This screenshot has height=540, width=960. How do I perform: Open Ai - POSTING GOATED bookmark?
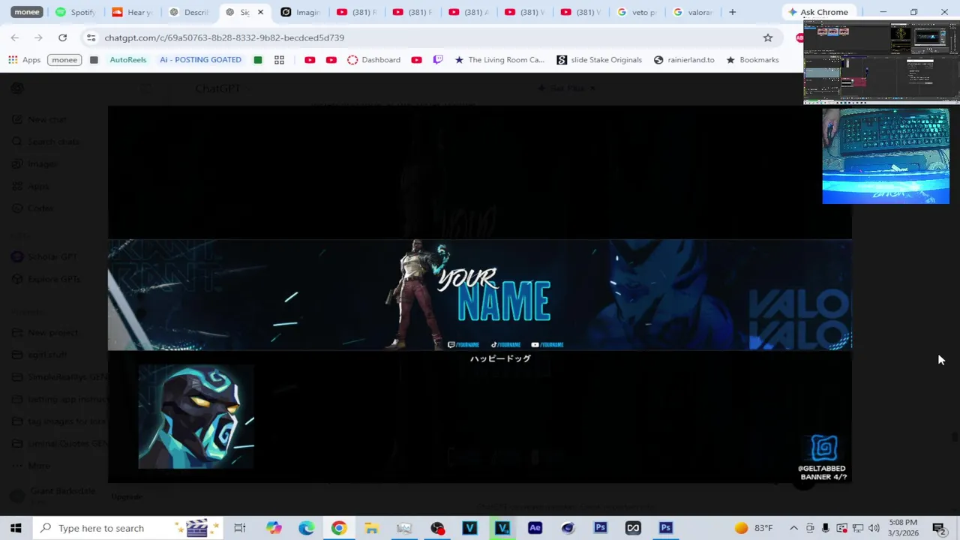coord(200,60)
